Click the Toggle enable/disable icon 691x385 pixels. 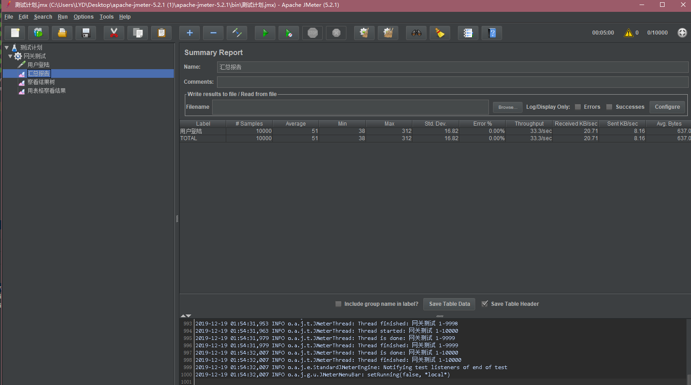pyautogui.click(x=237, y=33)
